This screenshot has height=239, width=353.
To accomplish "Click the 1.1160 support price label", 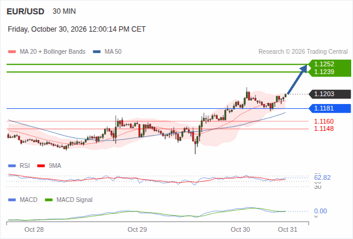I will [x=324, y=121].
